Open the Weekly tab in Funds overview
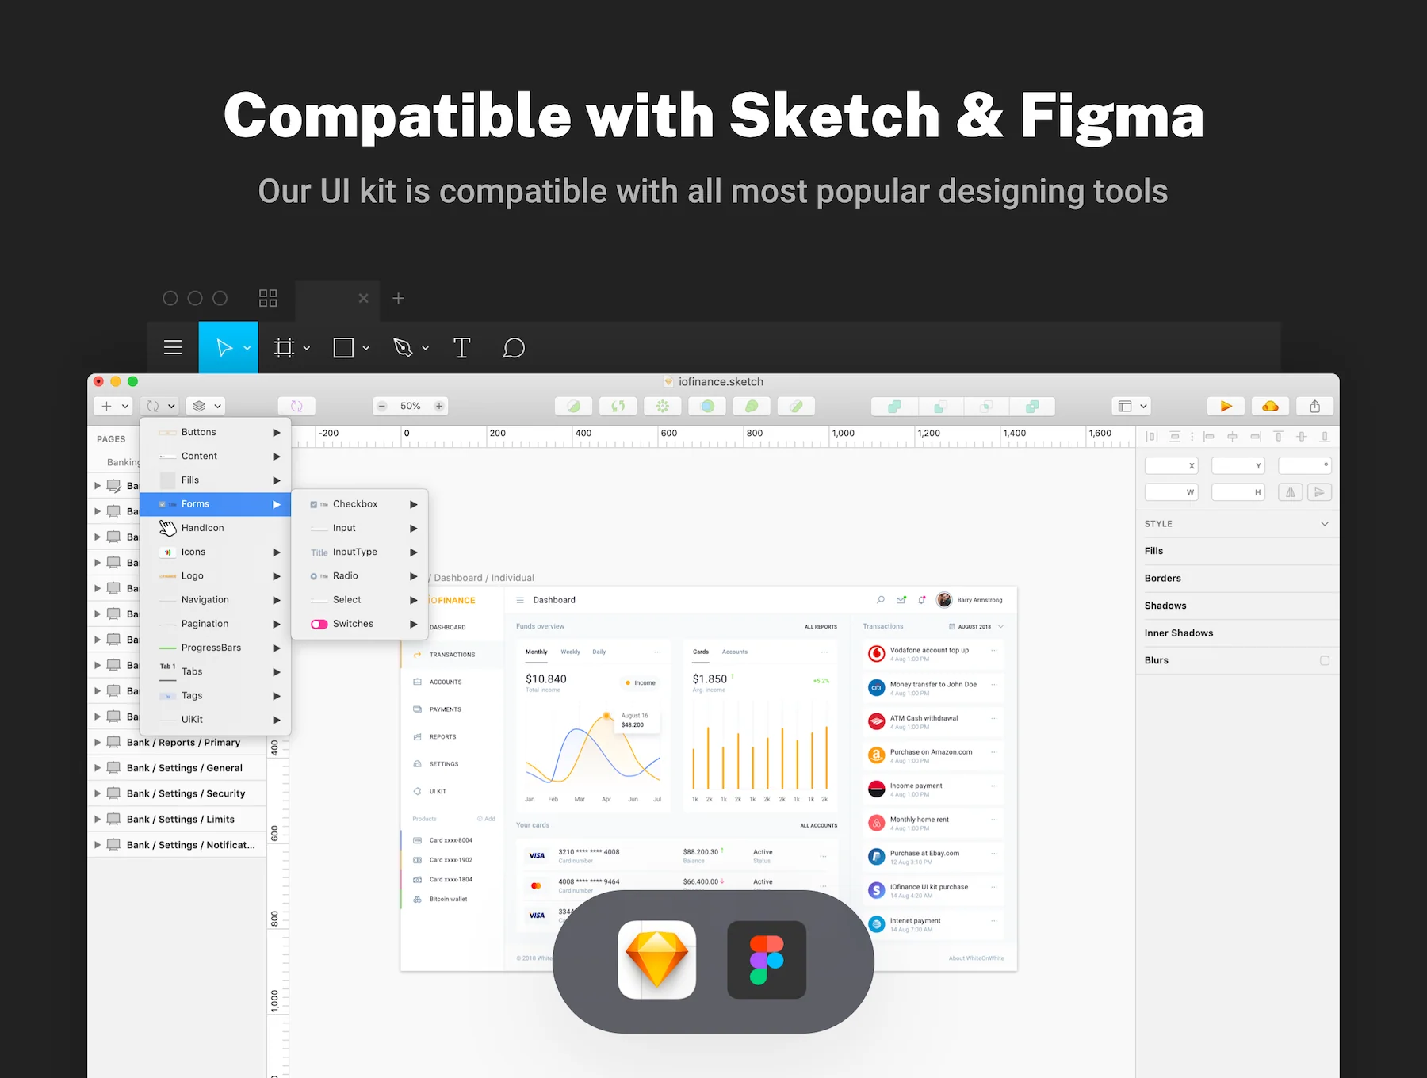This screenshot has height=1078, width=1427. point(571,652)
